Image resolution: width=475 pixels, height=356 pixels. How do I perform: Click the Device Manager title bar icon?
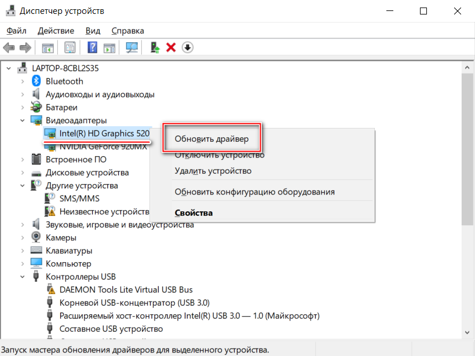(x=10, y=11)
